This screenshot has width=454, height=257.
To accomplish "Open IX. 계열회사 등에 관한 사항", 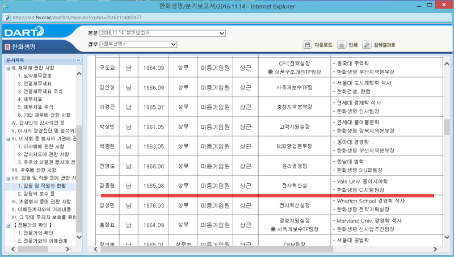I will point(41,201).
